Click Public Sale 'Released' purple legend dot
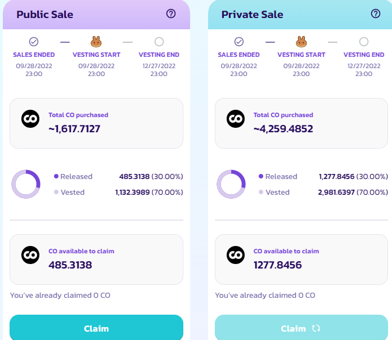Image resolution: width=392 pixels, height=340 pixels. pyautogui.click(x=56, y=176)
